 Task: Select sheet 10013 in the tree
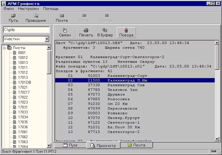point(23,62)
